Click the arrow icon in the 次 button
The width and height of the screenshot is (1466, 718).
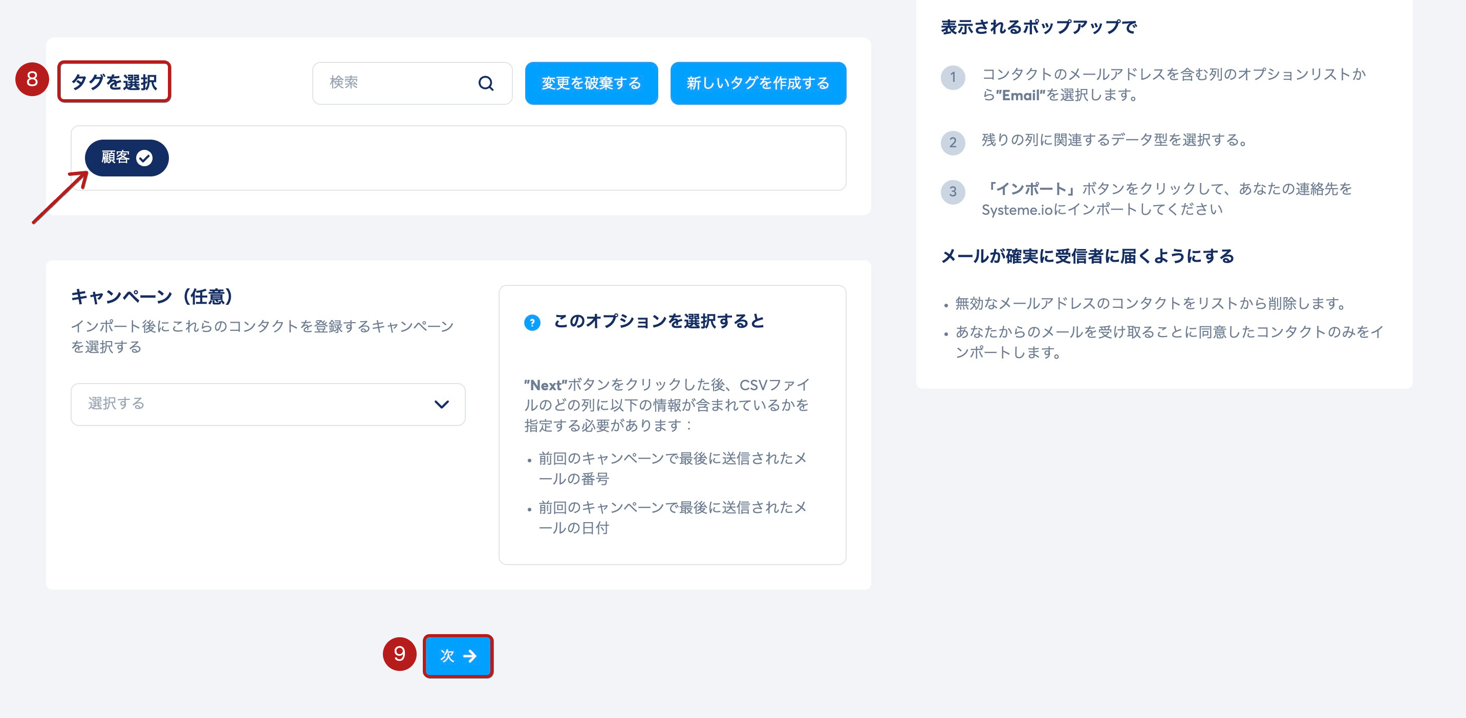[470, 656]
